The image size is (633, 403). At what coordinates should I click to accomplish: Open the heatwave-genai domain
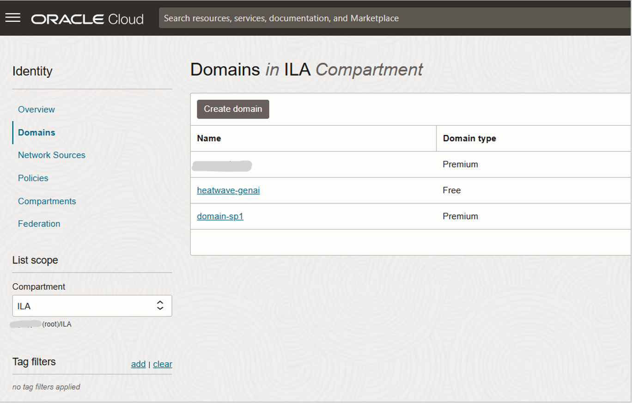pos(228,190)
